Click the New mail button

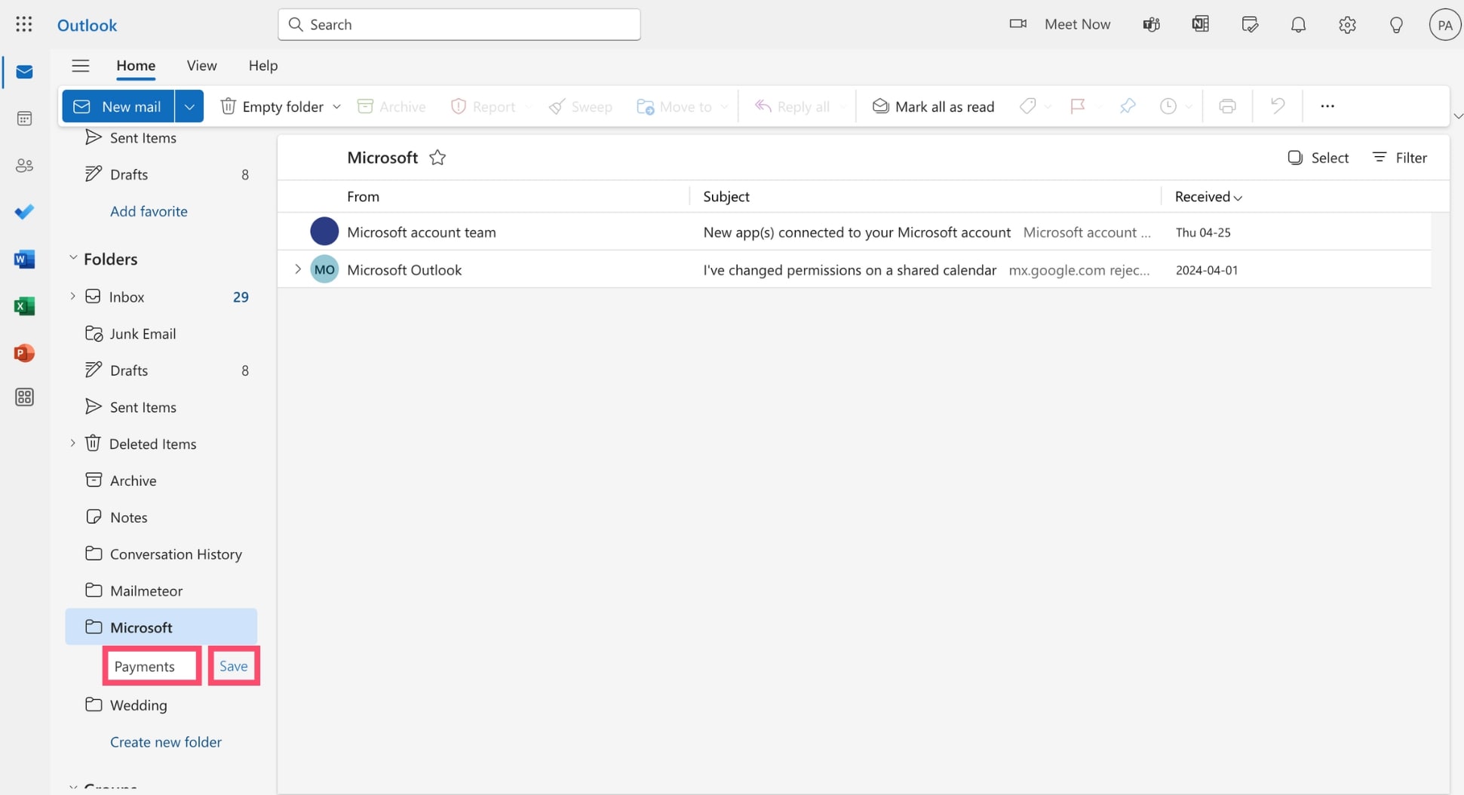[118, 106]
